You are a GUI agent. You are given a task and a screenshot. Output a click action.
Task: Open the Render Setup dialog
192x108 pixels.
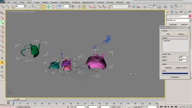point(171,7)
